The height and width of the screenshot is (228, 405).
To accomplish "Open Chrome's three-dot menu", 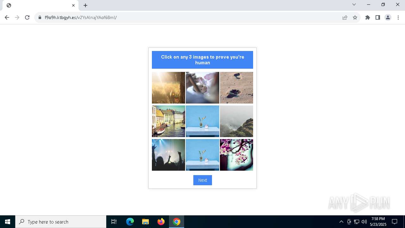I will click(398, 17).
